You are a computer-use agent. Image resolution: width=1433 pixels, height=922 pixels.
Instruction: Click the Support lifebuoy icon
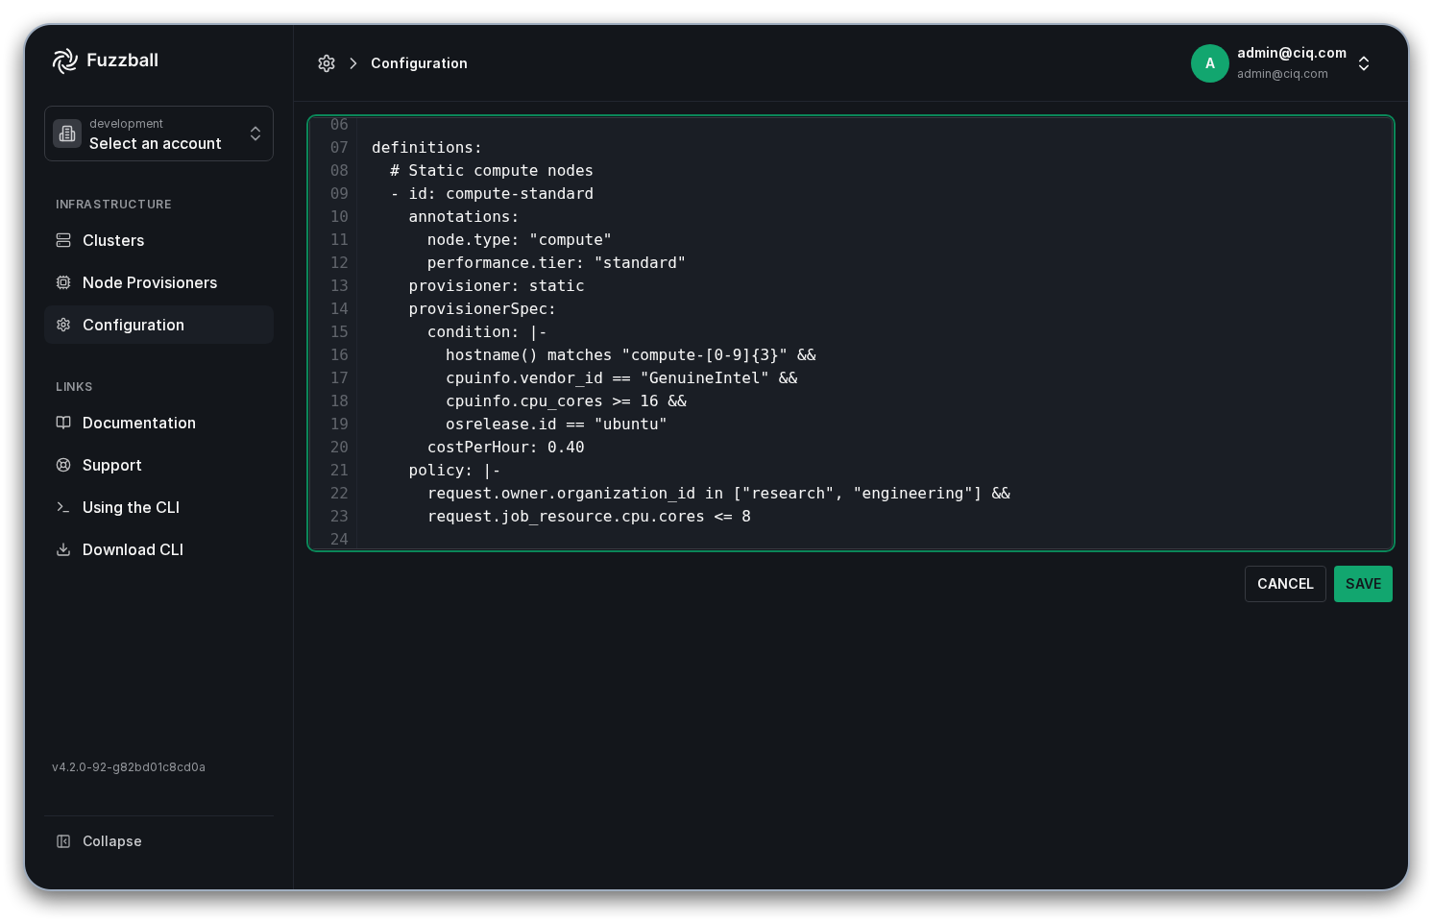(x=63, y=465)
